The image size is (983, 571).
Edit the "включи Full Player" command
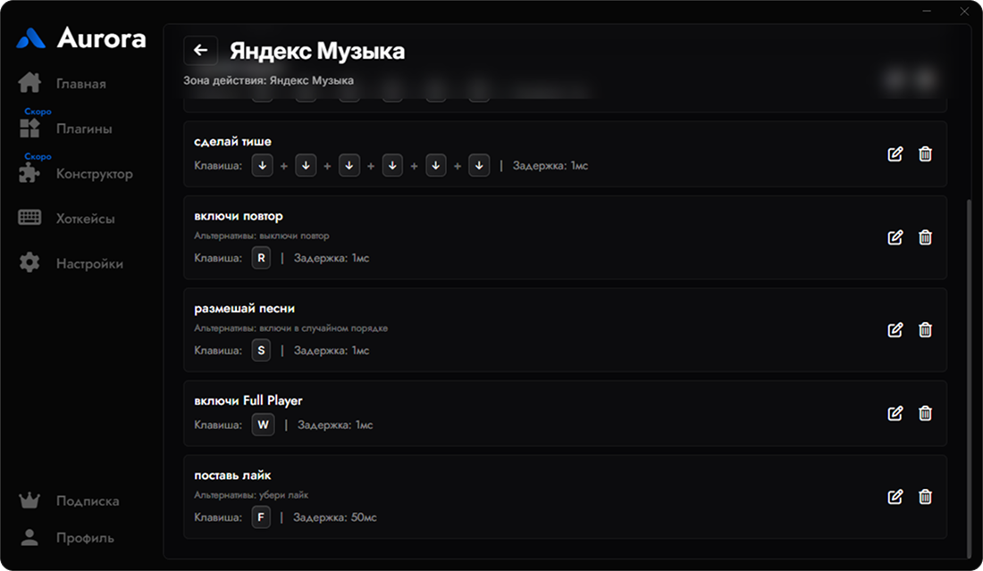895,413
